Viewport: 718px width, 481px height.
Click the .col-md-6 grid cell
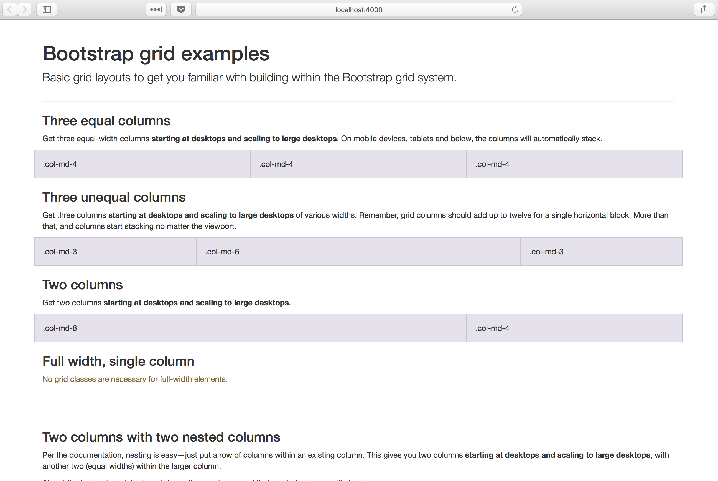(358, 252)
